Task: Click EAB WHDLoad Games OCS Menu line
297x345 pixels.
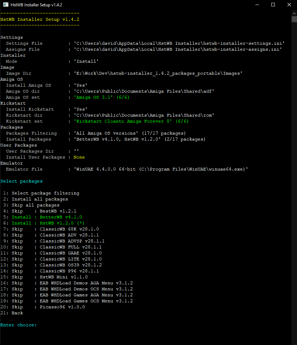Action: point(67,301)
